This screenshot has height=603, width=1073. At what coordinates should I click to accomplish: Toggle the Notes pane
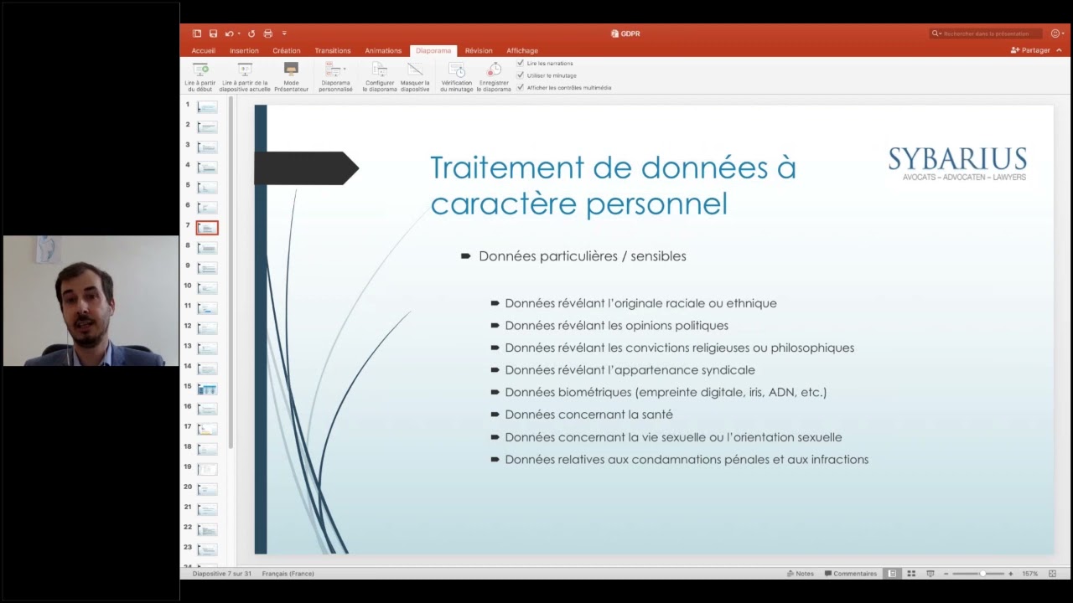point(801,574)
